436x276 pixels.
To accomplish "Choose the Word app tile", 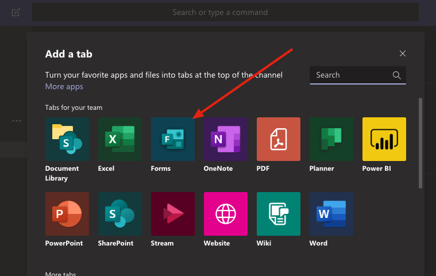I will [331, 214].
